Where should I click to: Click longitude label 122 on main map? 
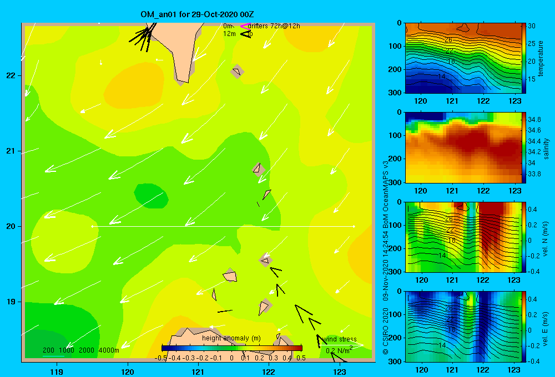(x=269, y=371)
